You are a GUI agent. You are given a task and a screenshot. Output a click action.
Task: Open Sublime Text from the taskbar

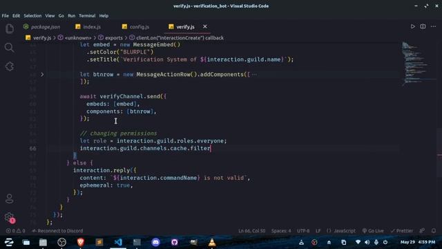click(99, 242)
